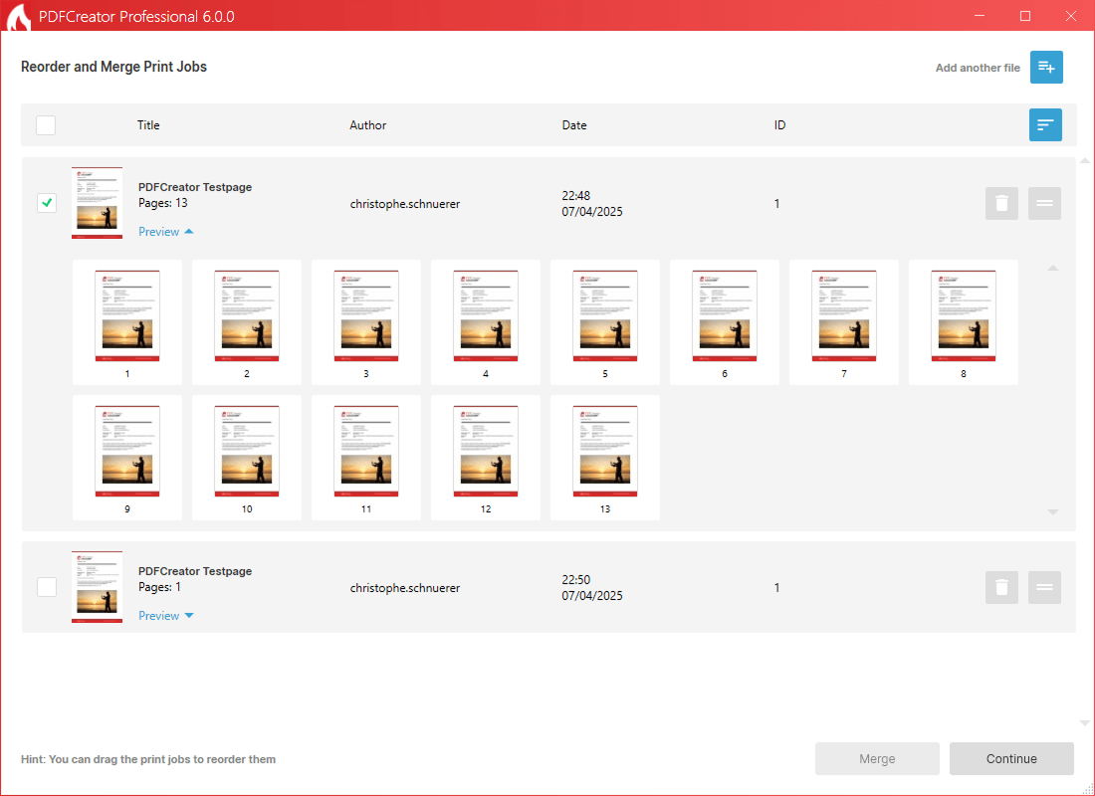
Task: Click preview pane scroll-up arrow
Action: [x=1053, y=268]
